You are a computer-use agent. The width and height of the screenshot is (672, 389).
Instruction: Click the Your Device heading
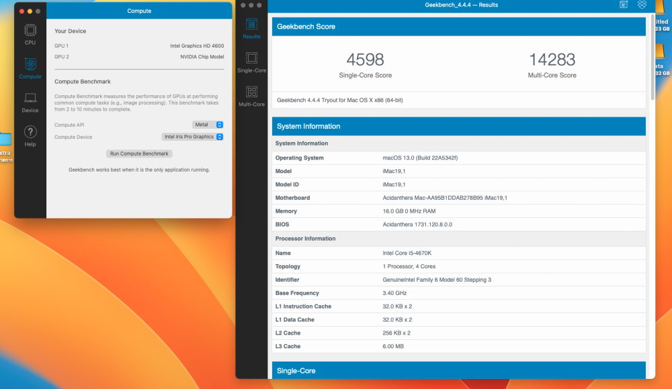71,31
